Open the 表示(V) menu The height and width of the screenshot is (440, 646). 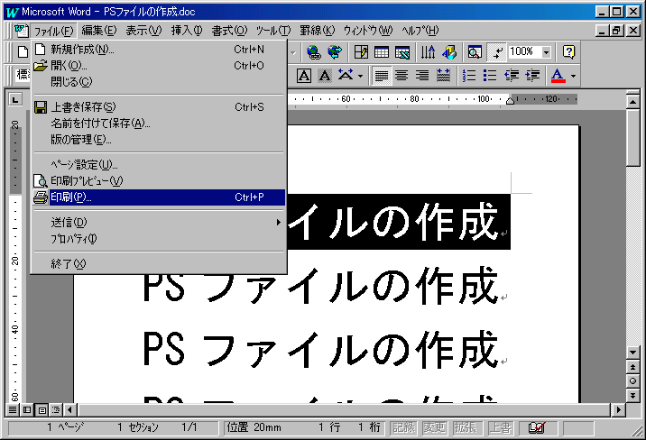pyautogui.click(x=143, y=31)
